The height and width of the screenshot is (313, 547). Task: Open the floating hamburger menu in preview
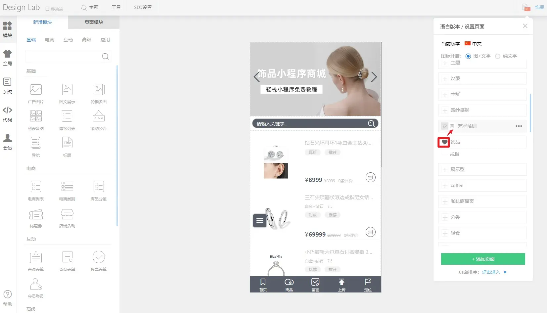[x=260, y=221]
